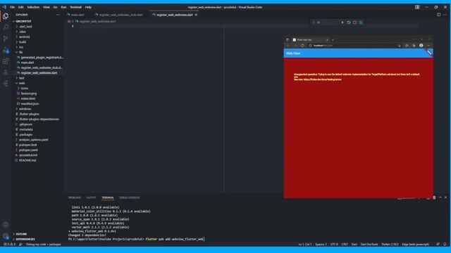Expand the DEPENDENCIES section
Screen dimensions: 451x253
pos(25,239)
